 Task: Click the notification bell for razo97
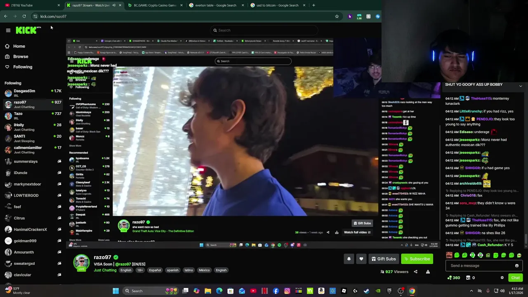point(349,259)
